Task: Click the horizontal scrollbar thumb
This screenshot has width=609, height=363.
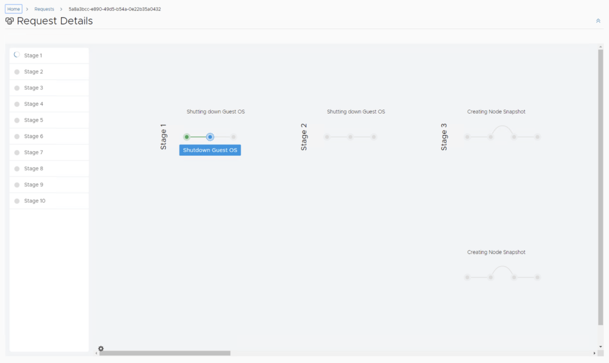Action: pyautogui.click(x=164, y=353)
